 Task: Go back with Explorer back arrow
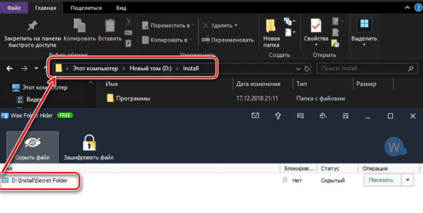pos(10,69)
